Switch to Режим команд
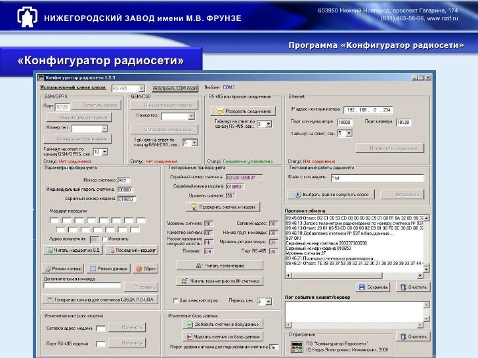Image resolution: width=478 pixels, height=358 pixels. tap(64, 269)
